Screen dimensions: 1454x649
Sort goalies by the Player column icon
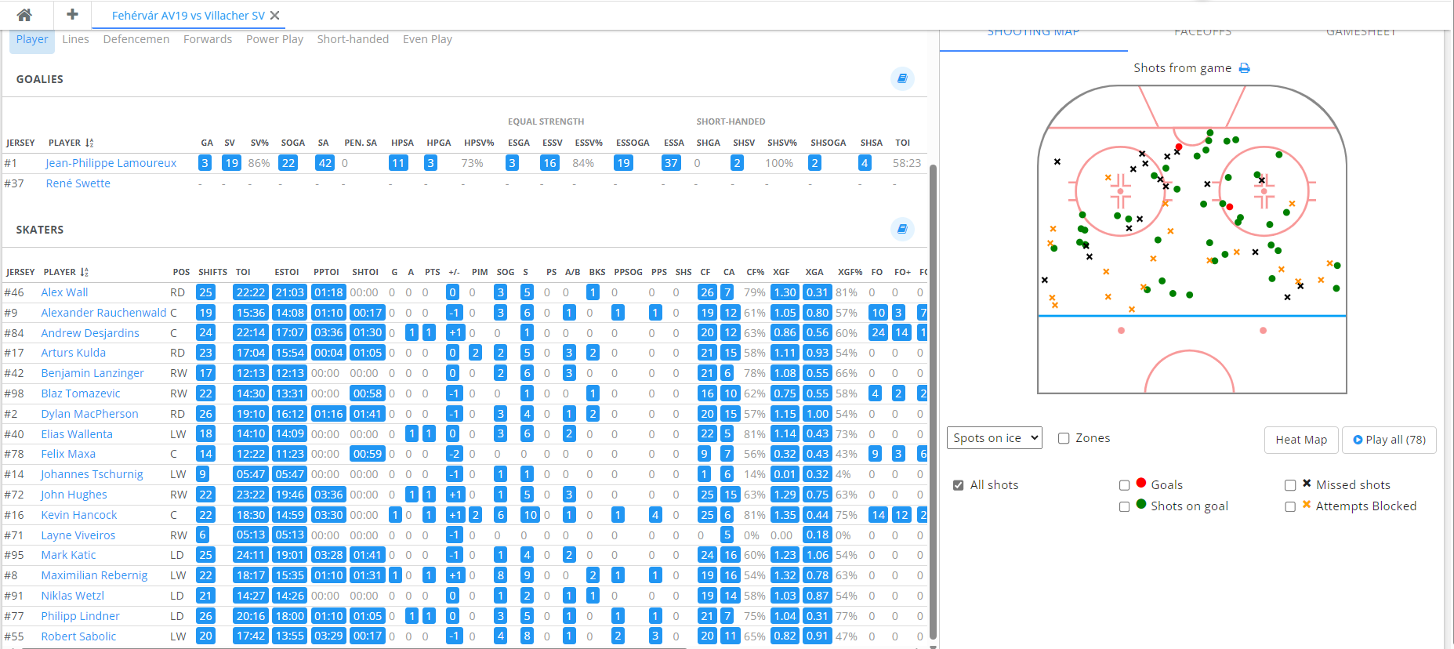89,143
